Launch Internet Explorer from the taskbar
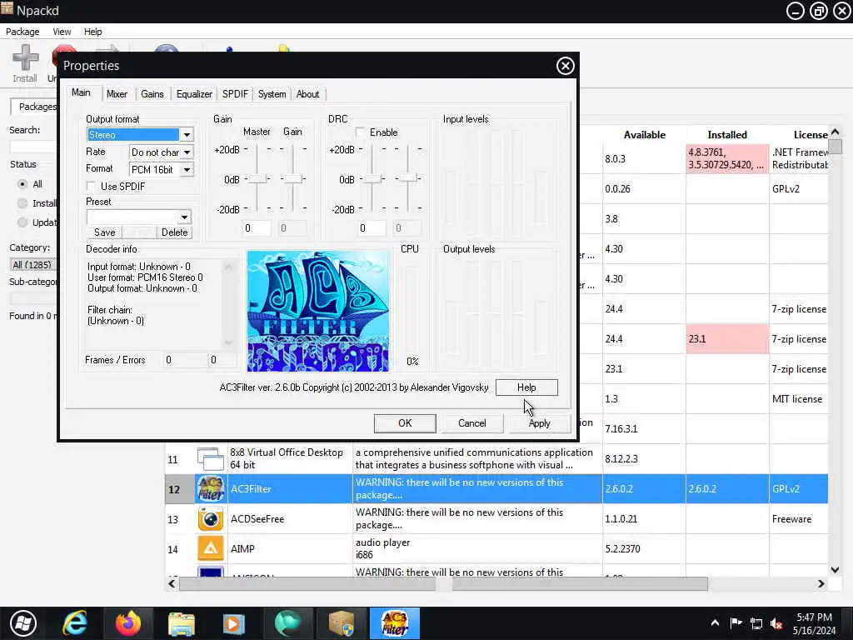The image size is (853, 640). [x=75, y=623]
